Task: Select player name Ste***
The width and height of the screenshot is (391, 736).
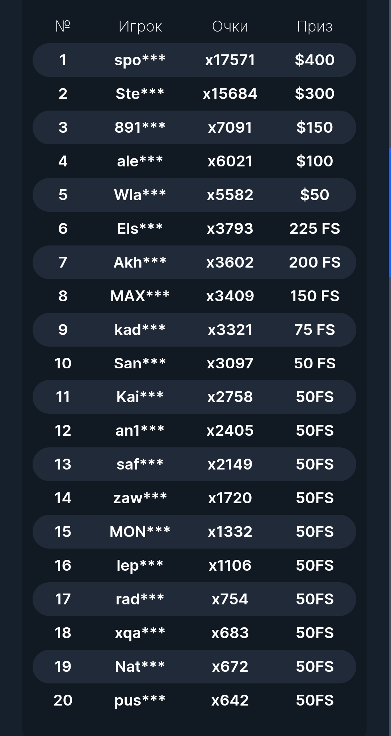Action: click(x=140, y=94)
